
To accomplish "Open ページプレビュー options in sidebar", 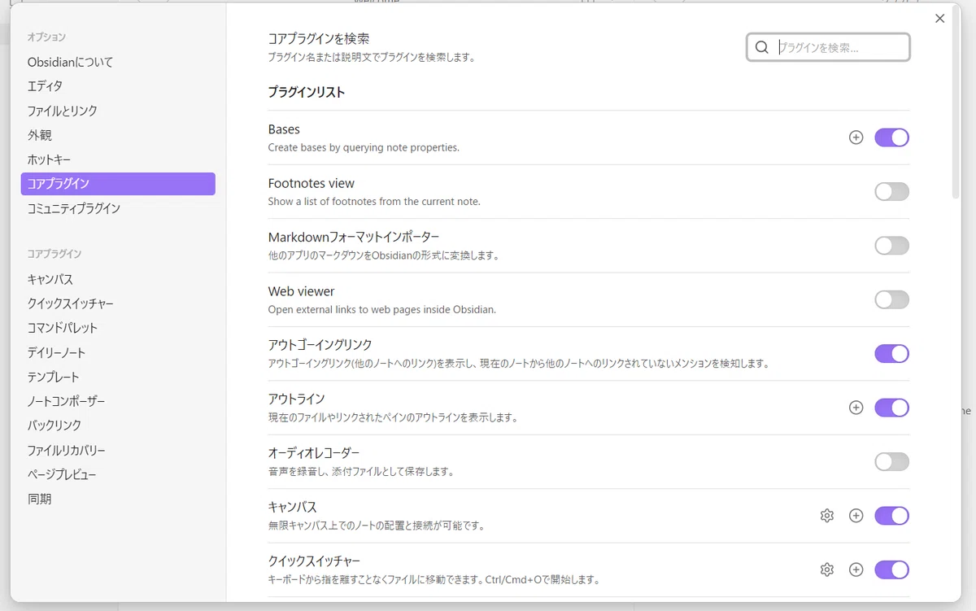I will pyautogui.click(x=118, y=474).
